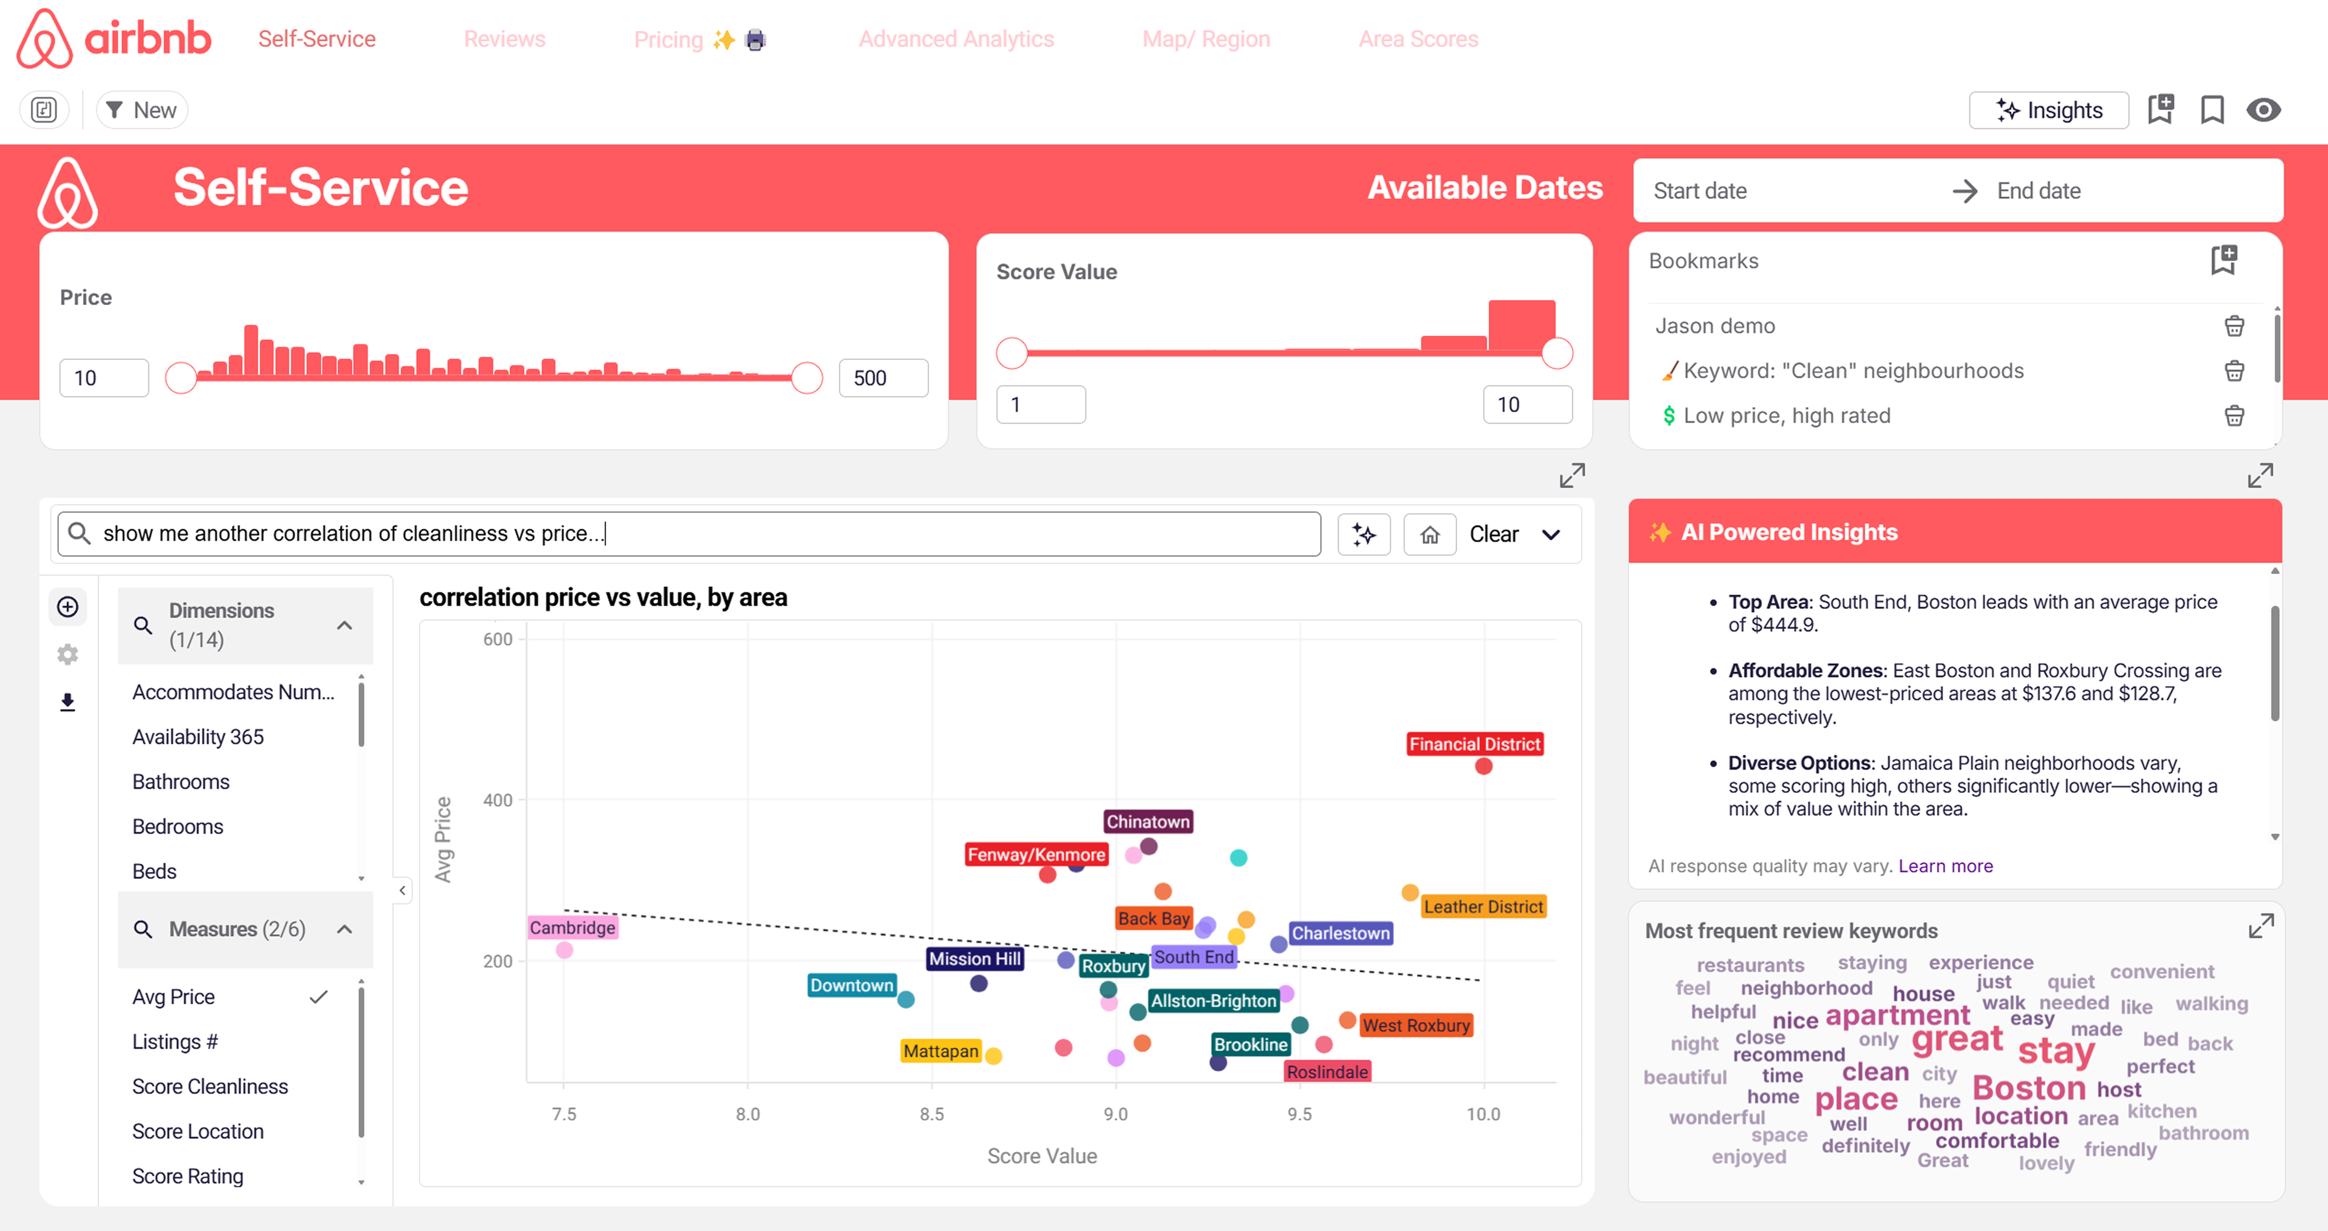
Task: Click the Financial District data point label
Action: pyautogui.click(x=1474, y=744)
